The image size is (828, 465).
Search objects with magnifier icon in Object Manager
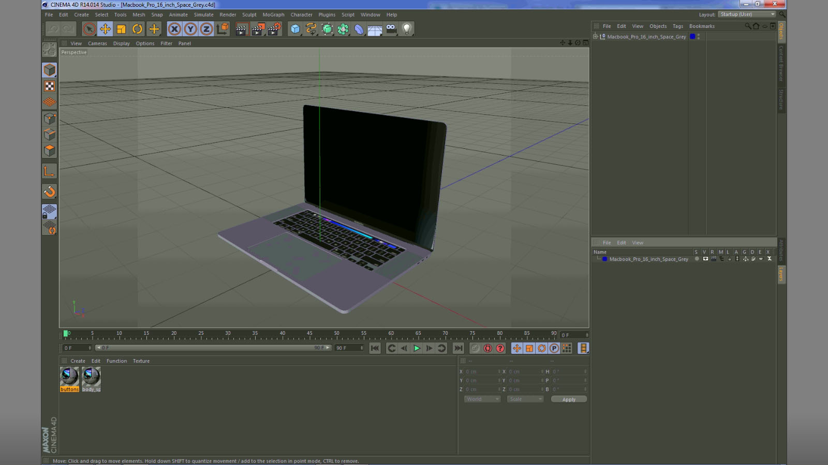coord(748,26)
